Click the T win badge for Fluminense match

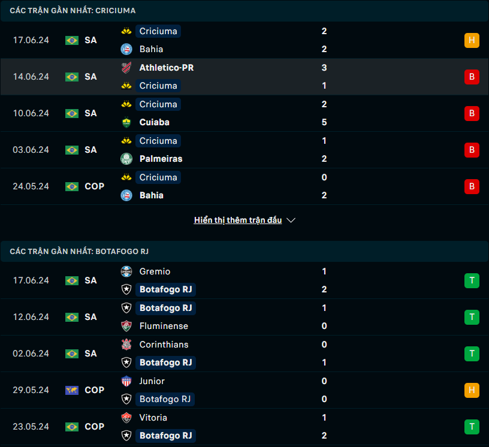pos(472,317)
